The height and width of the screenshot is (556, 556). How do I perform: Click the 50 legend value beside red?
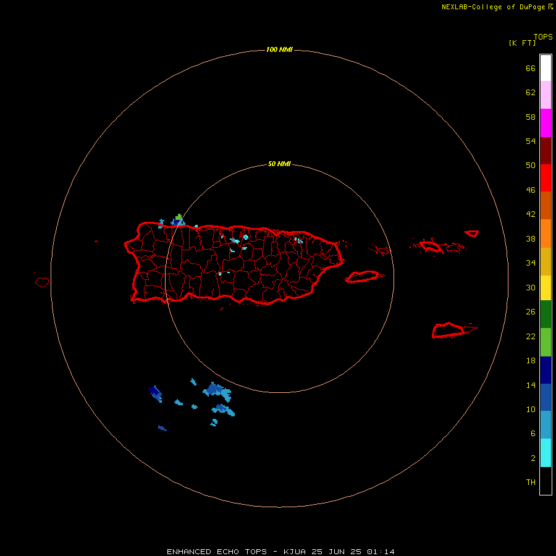[531, 165]
